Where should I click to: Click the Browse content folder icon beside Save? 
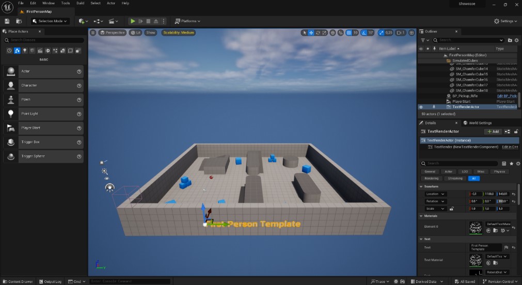click(19, 21)
